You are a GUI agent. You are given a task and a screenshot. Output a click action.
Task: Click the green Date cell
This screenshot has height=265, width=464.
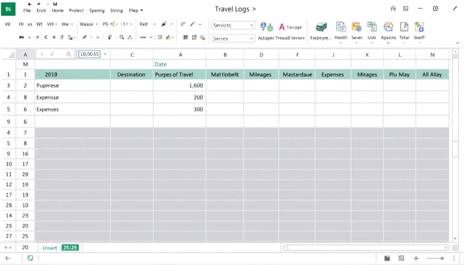coord(180,64)
